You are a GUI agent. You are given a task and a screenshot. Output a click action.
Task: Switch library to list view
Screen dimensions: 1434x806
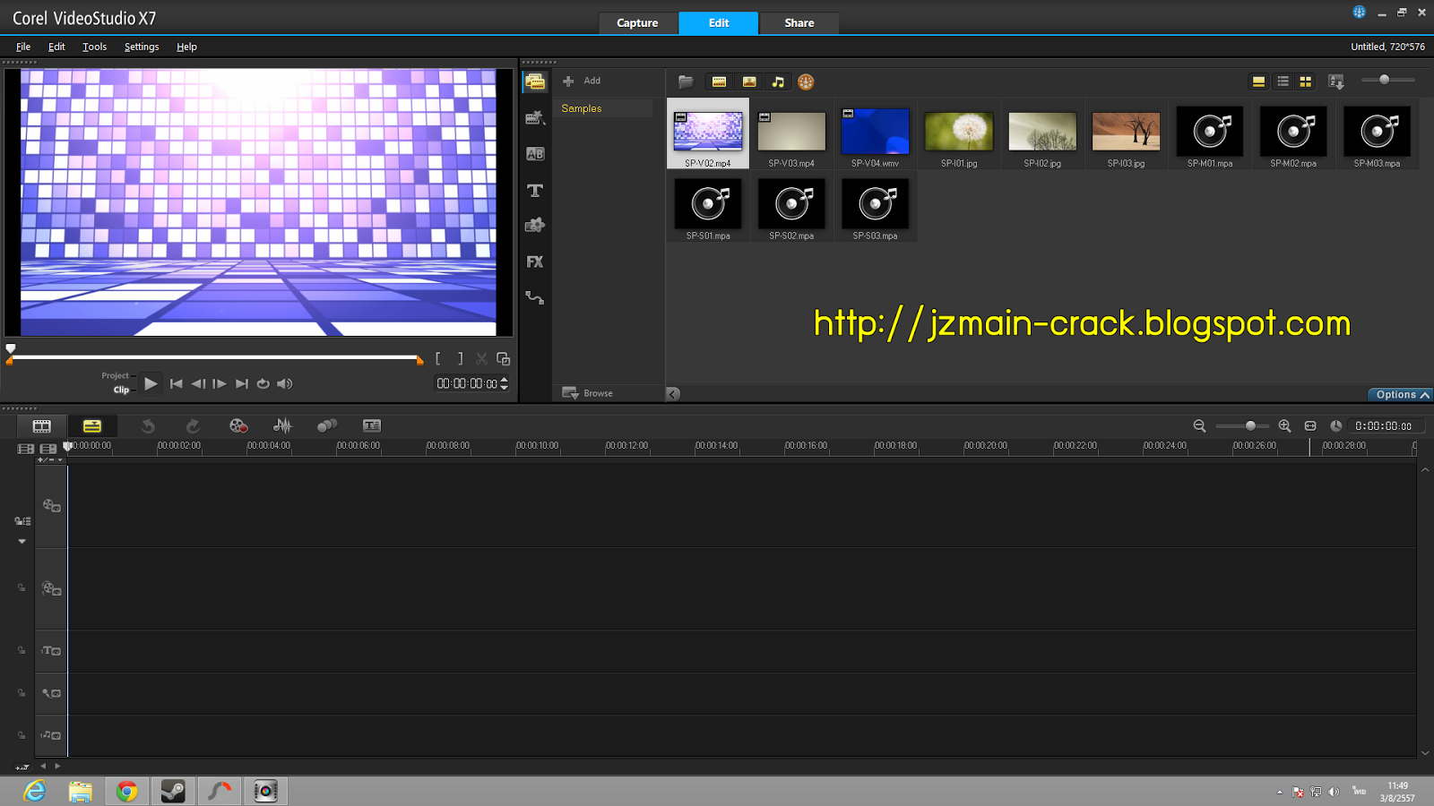pyautogui.click(x=1283, y=81)
